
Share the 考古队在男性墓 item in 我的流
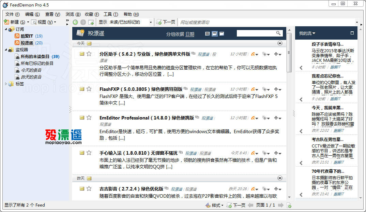pos(301,163)
